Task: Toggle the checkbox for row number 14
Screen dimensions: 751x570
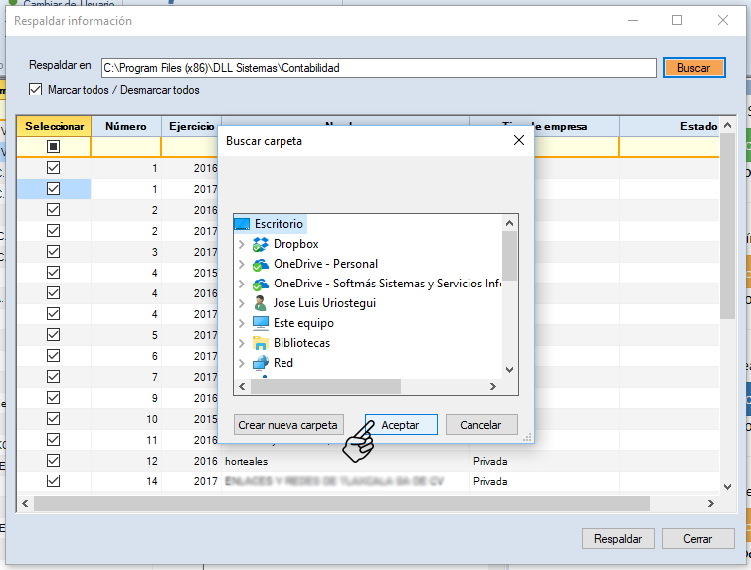Action: pos(54,481)
